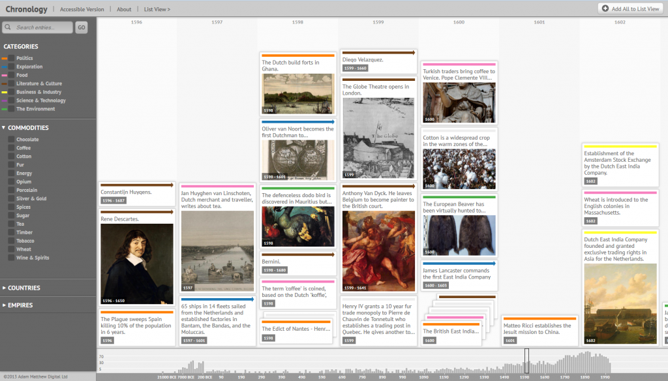Screen dimensions: 668x381
Task: Open the Dutch East India Company painting
Action: point(620,304)
